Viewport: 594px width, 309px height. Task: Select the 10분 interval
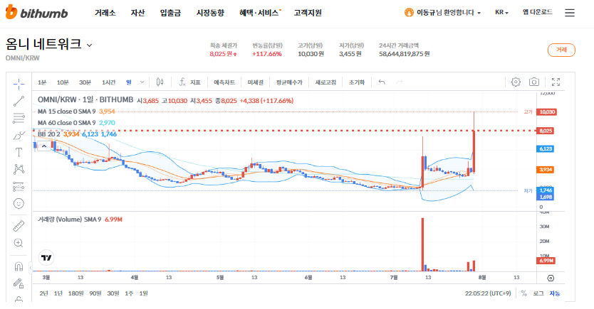[x=63, y=82]
